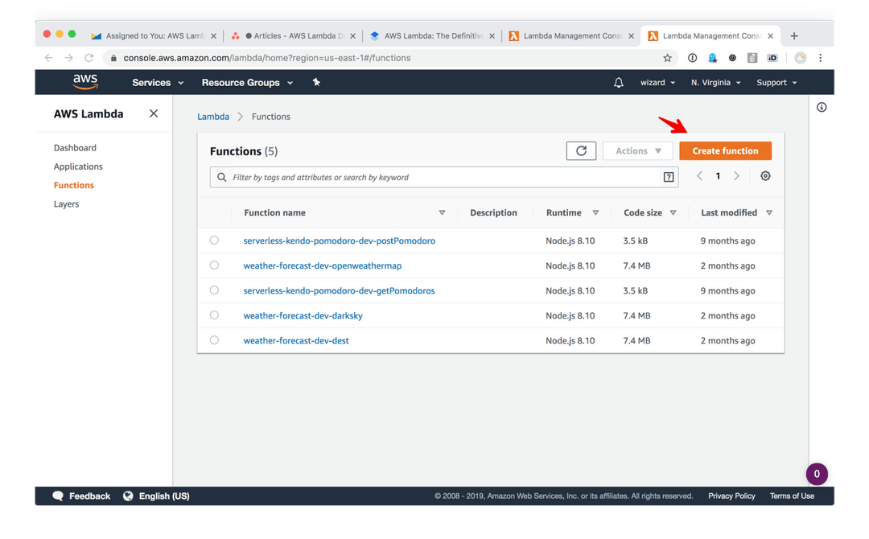This screenshot has height=539, width=869.
Task: Refresh the functions list
Action: [581, 150]
